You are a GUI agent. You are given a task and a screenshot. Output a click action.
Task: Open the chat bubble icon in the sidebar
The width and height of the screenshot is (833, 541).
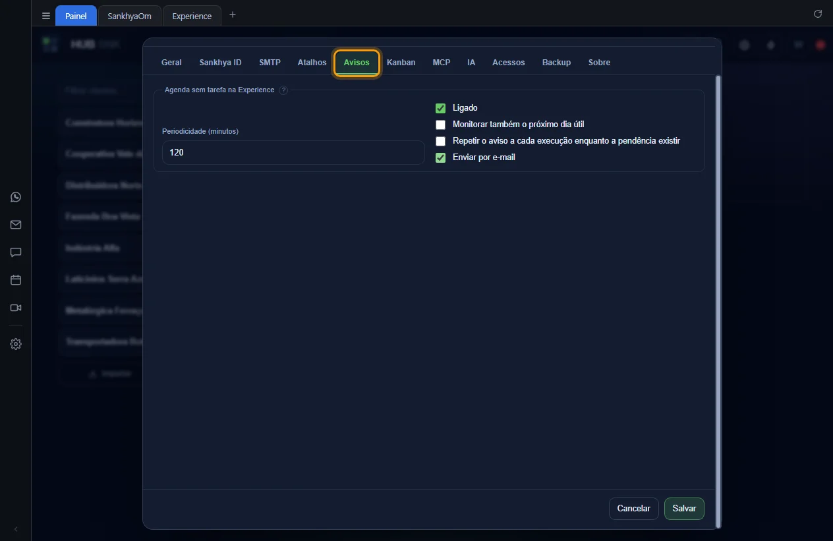tap(16, 252)
